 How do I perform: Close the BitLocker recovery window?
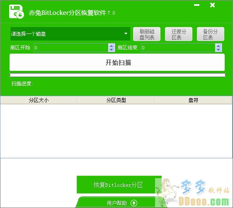pyautogui.click(x=212, y=5)
